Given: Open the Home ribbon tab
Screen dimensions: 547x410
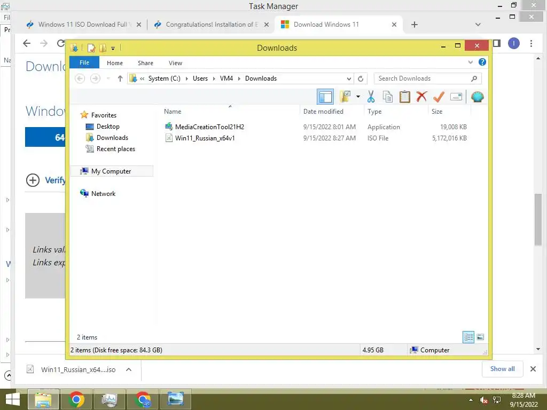Looking at the screenshot, I should coord(115,63).
